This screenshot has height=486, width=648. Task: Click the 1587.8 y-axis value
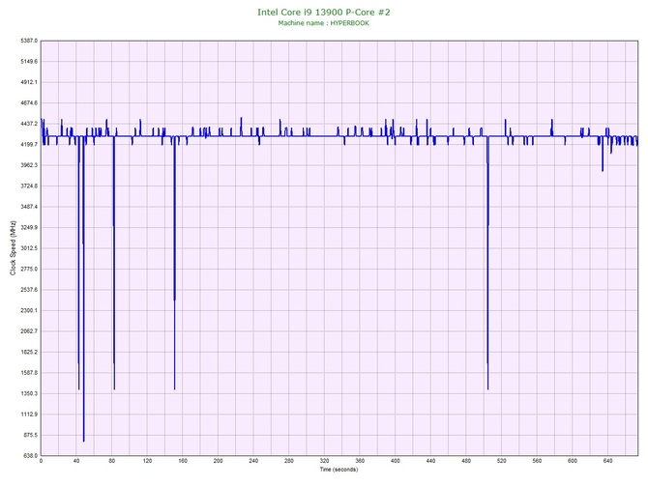(29, 373)
